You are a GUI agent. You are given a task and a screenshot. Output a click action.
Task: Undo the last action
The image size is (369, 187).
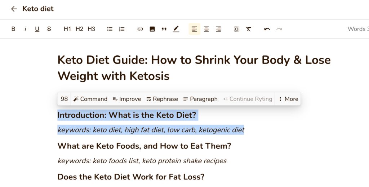[x=267, y=29]
